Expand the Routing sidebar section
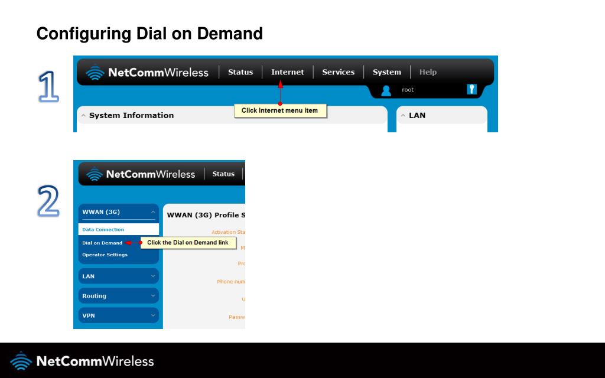605x378 pixels. pos(153,296)
